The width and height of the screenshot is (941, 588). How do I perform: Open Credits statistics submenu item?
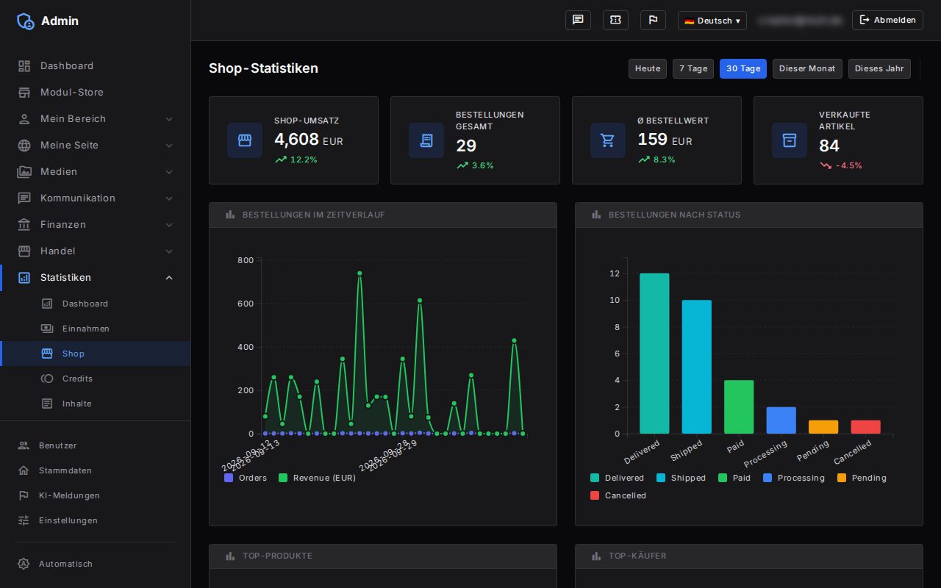tap(96, 379)
